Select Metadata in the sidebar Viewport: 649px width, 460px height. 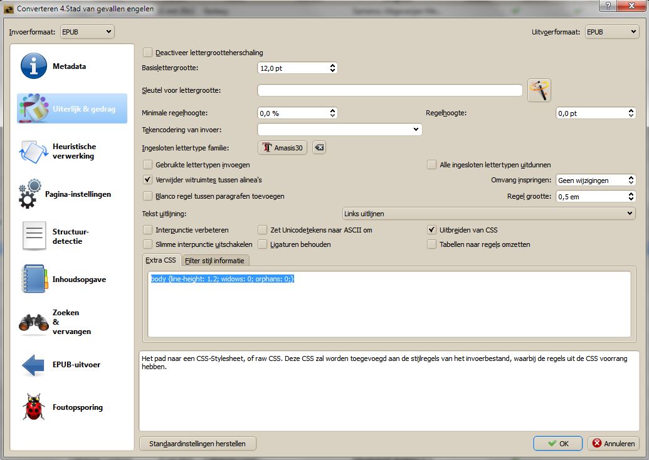tap(69, 66)
